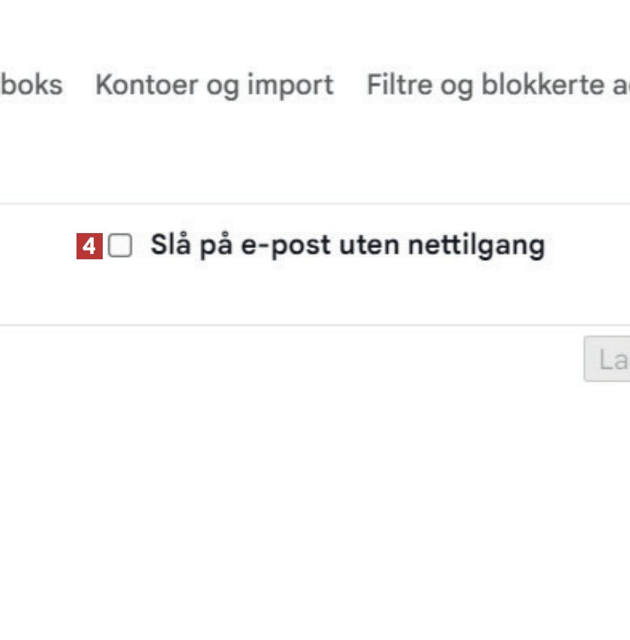Viewport: 630px width, 640px height.
Task: Tick the box beside the red 4 marker
Action: tap(120, 245)
